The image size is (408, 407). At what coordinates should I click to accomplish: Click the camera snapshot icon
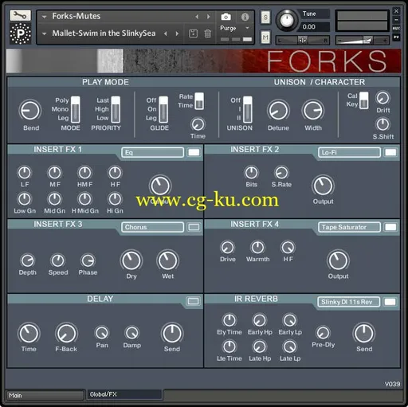pyautogui.click(x=226, y=17)
